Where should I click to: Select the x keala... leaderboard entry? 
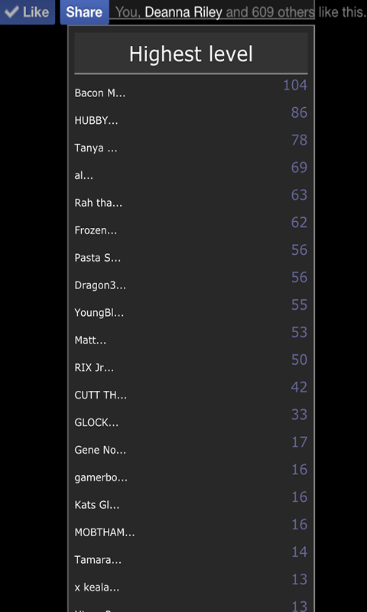point(191,583)
